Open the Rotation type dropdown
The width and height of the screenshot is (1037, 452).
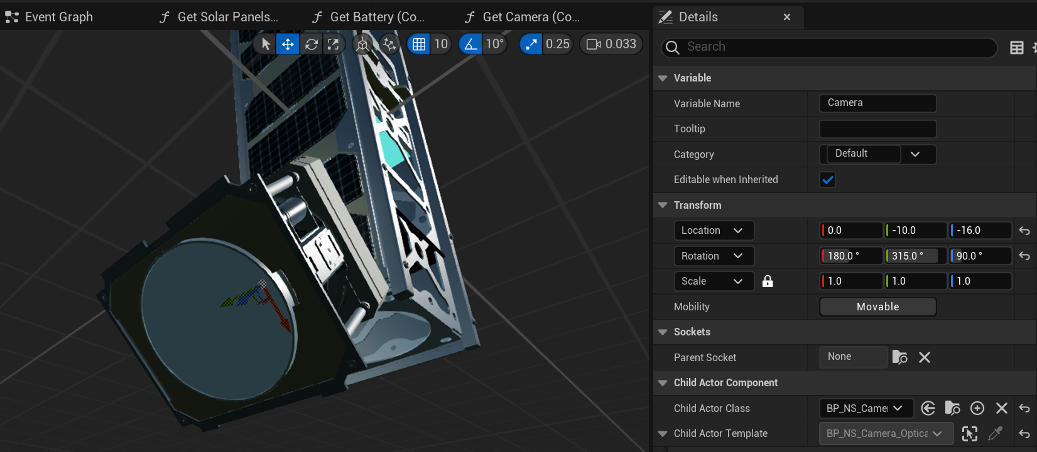[x=714, y=256]
